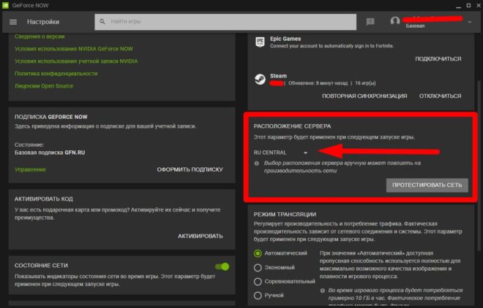Open Сведения о версии link
Image resolution: width=483 pixels, height=308 pixels.
click(x=40, y=36)
